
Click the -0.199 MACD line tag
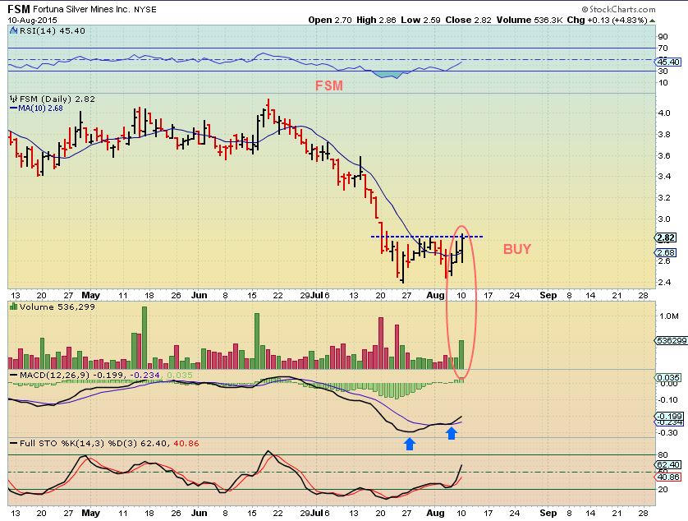coord(669,416)
